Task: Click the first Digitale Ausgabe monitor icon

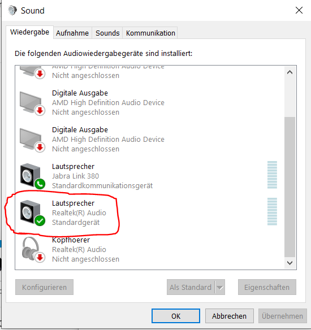Action: (x=32, y=103)
